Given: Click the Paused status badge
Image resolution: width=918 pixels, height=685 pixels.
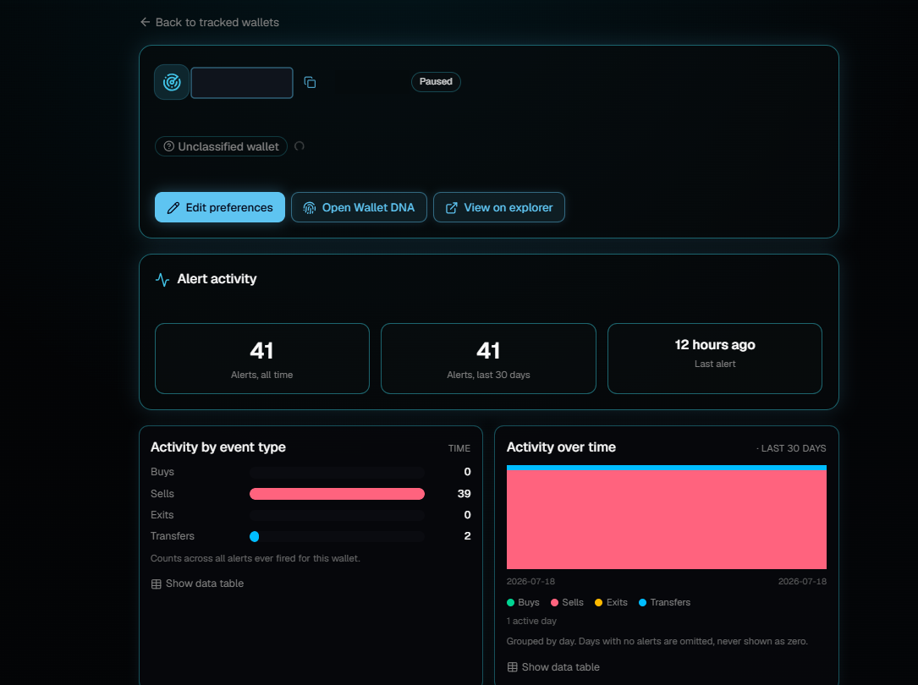Looking at the screenshot, I should (x=436, y=81).
